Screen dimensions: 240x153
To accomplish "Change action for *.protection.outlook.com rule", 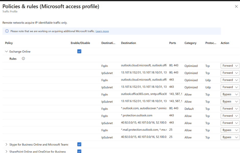I will point(230,116).
